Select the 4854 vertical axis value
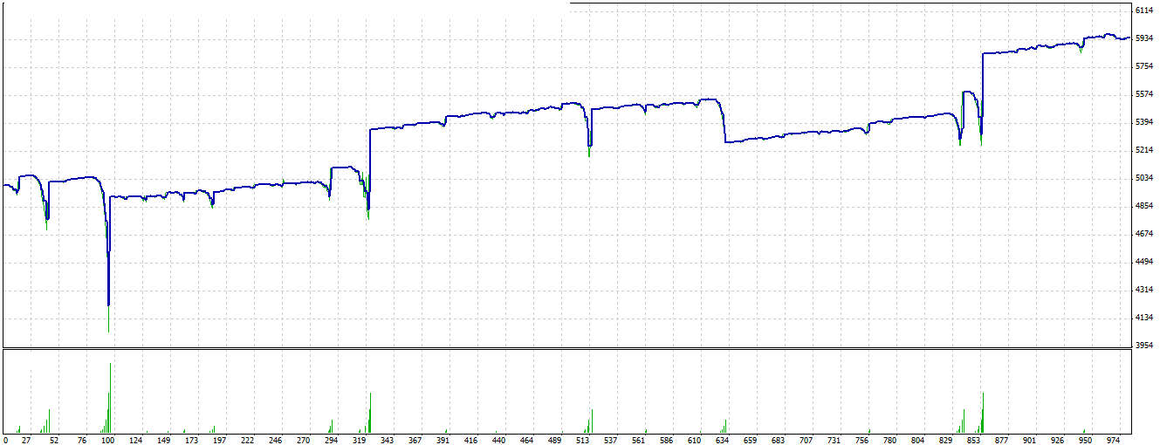Viewport: 1160px width, 445px height. click(x=1145, y=206)
